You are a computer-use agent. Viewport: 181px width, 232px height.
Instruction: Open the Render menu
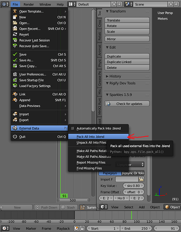point(29,4)
